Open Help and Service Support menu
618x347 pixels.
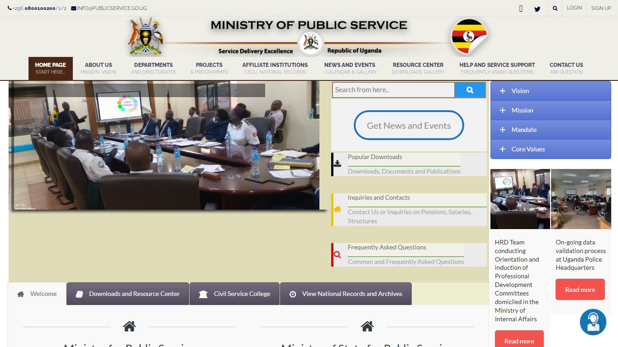(497, 68)
